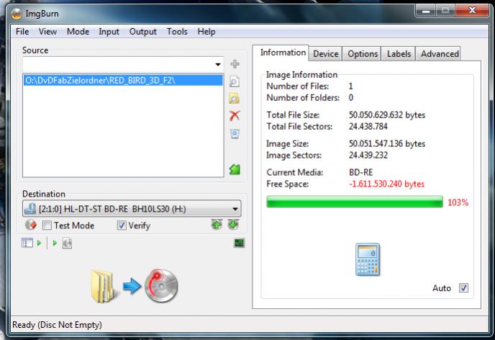Click the first green play arrow

[x=39, y=243]
